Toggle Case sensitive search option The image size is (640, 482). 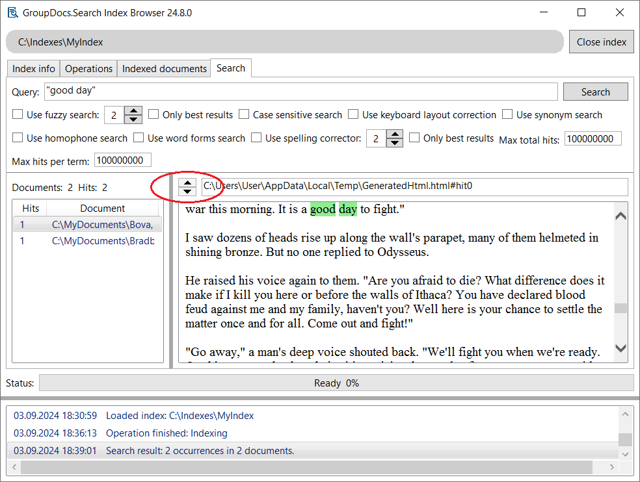(244, 115)
